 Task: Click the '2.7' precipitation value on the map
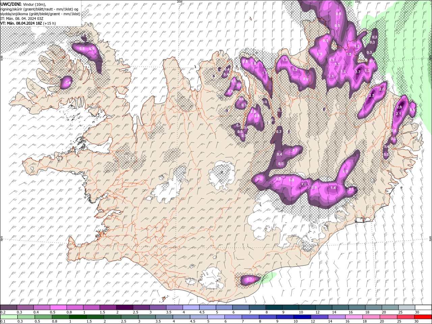(x=358, y=72)
